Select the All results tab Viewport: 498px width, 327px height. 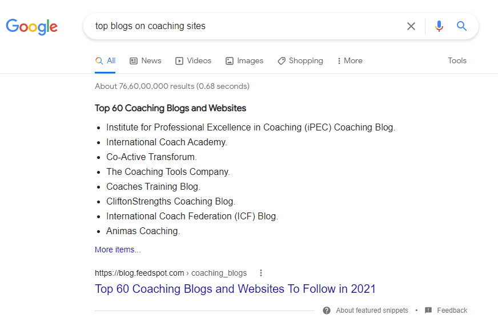pyautogui.click(x=106, y=61)
